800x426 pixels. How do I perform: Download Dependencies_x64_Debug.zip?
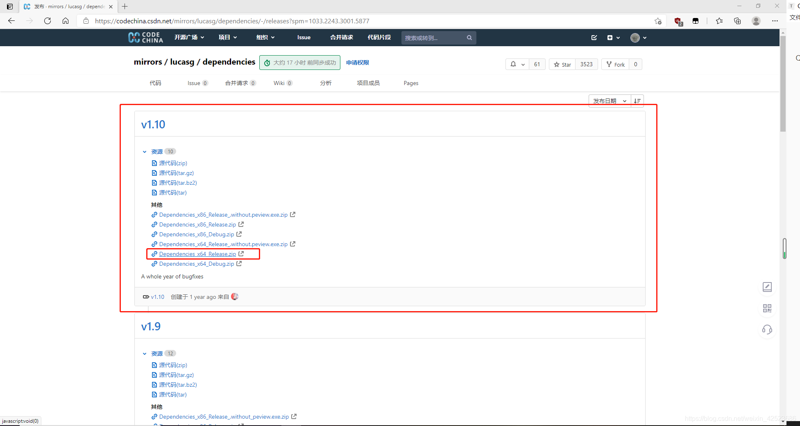(x=197, y=264)
